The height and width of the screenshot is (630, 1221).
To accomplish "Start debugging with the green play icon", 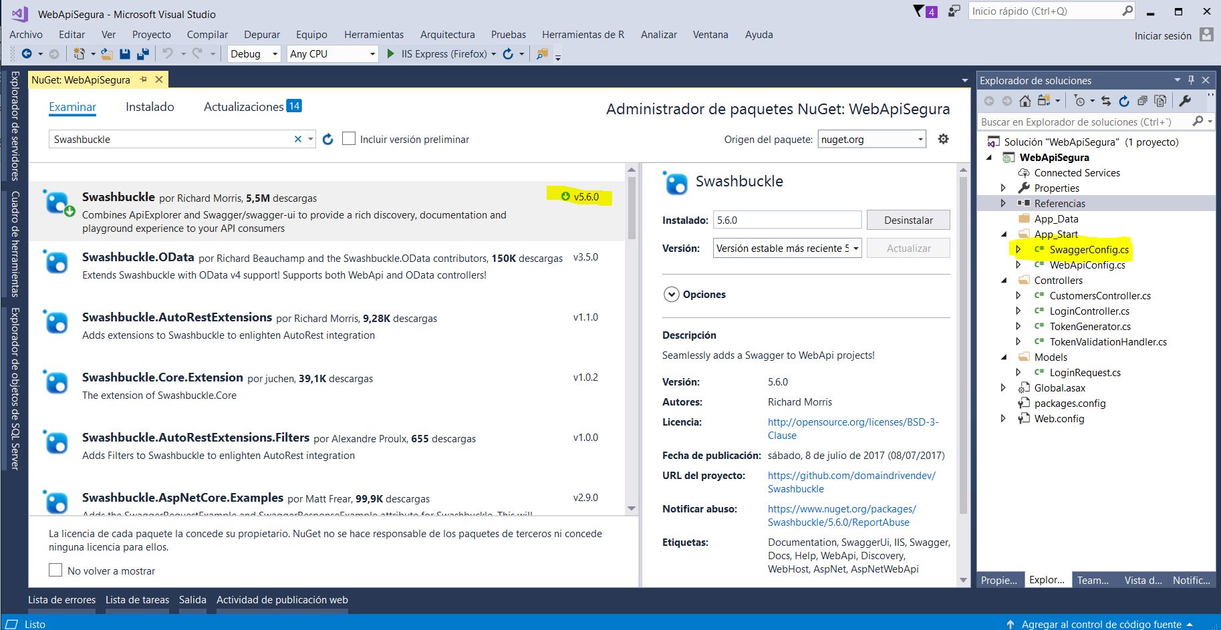I will (391, 53).
